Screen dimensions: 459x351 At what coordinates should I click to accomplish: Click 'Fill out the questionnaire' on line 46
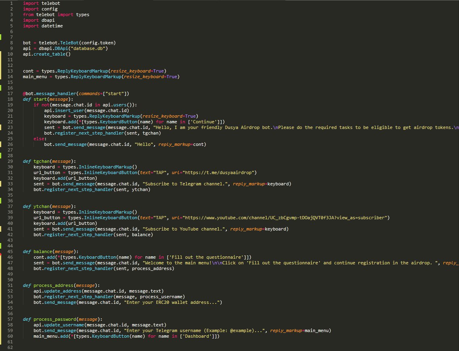[x=206, y=258]
